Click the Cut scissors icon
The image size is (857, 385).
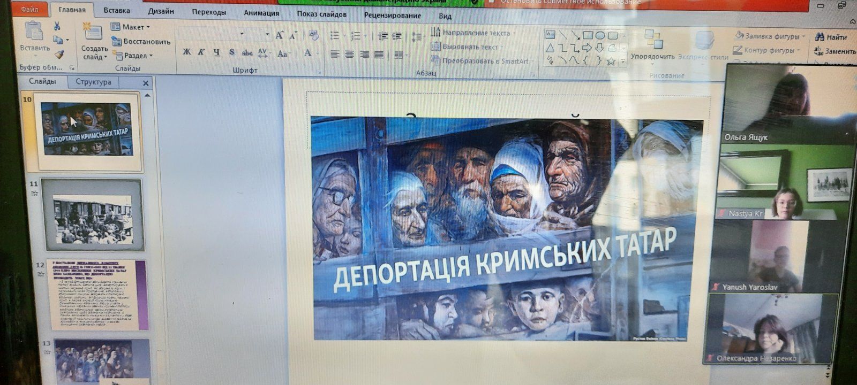[57, 26]
